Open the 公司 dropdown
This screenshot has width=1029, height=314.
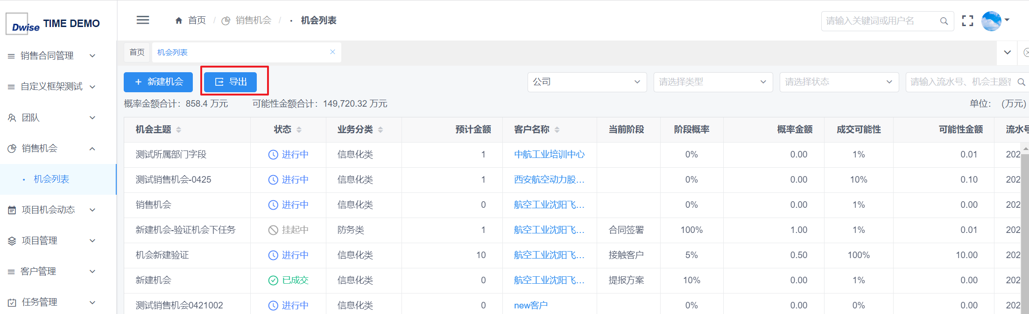(587, 82)
